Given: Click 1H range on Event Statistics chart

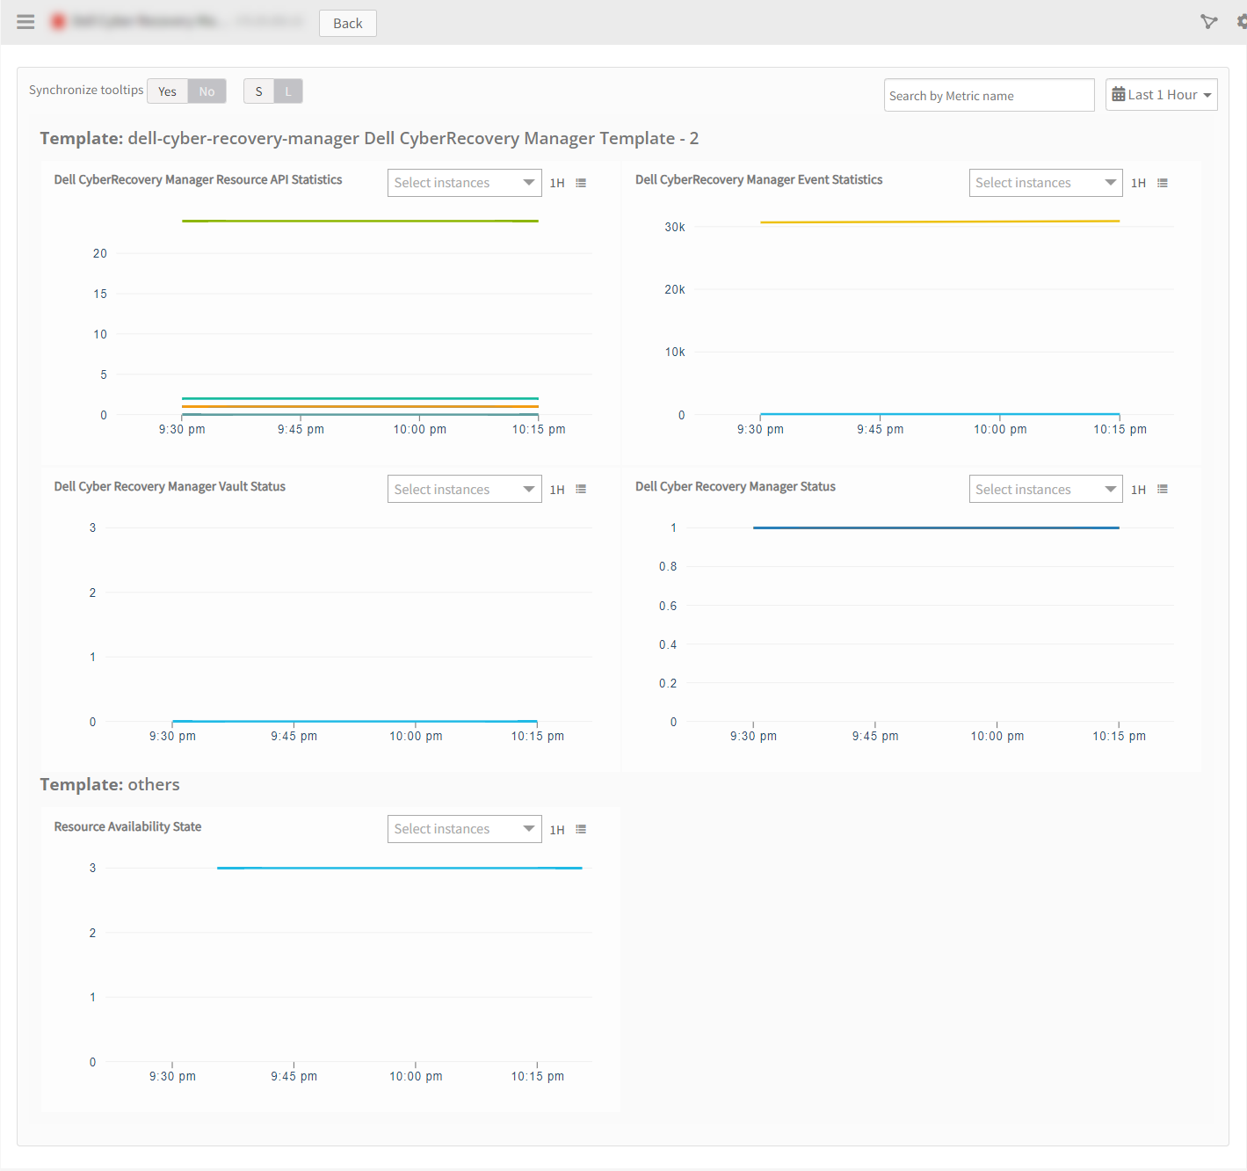Looking at the screenshot, I should [x=1139, y=183].
